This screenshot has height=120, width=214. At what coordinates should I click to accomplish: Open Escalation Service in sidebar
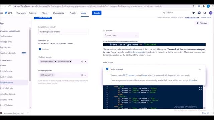click(x=8, y=94)
